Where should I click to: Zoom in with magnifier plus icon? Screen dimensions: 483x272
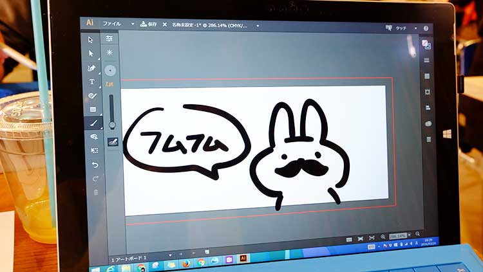(417, 234)
